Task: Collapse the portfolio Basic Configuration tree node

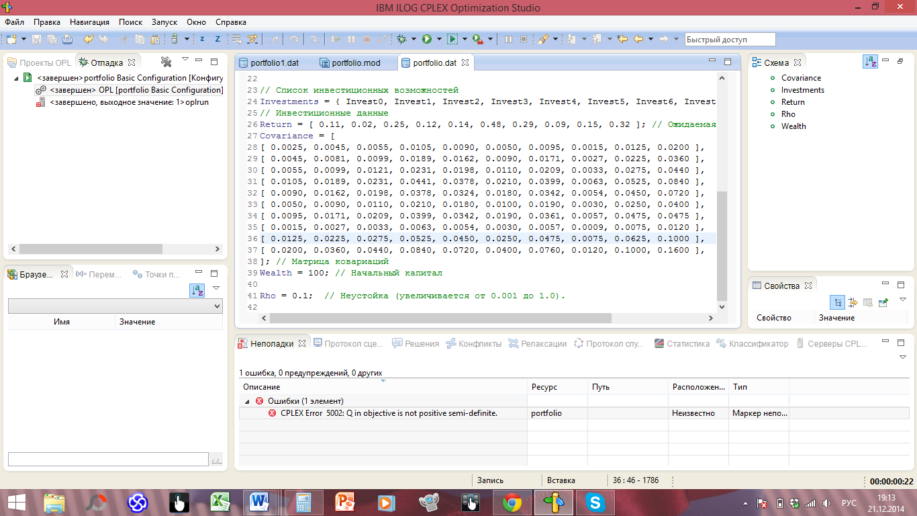Action: point(16,78)
